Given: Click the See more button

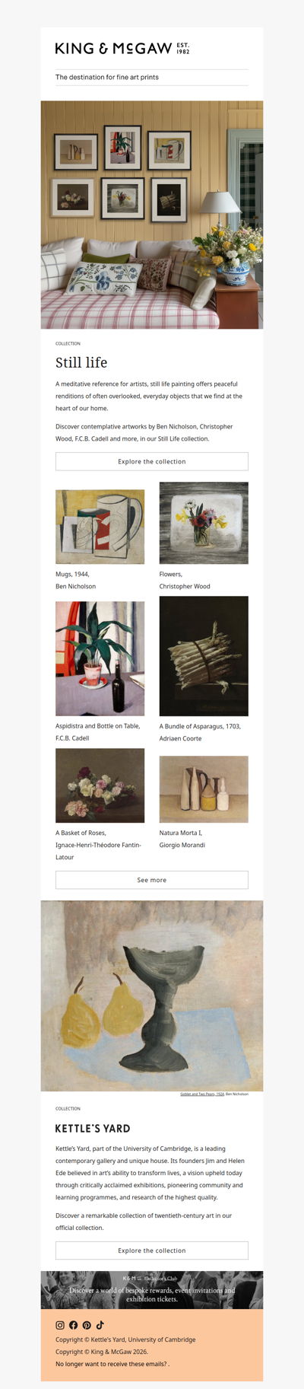Looking at the screenshot, I should tap(152, 880).
